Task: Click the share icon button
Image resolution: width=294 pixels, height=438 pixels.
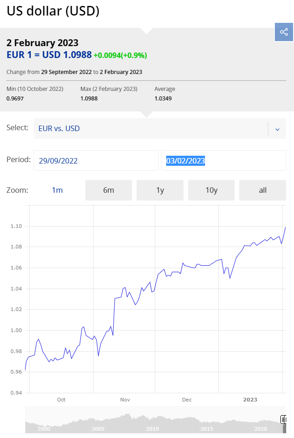Action: point(283,32)
